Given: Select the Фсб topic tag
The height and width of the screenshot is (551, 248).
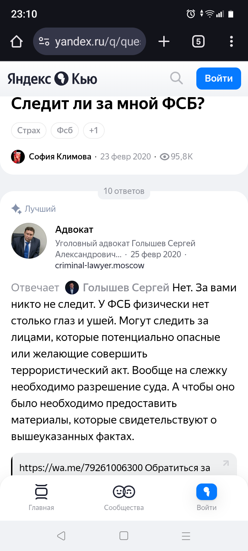Looking at the screenshot, I should (65, 131).
